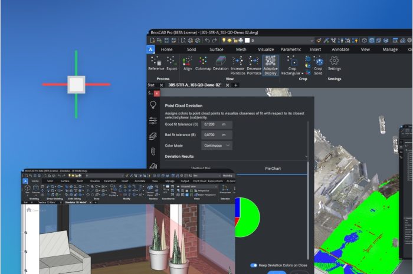Image resolution: width=413 pixels, height=274 pixels.
Task: Open the Colormap tool
Action: pos(203,63)
